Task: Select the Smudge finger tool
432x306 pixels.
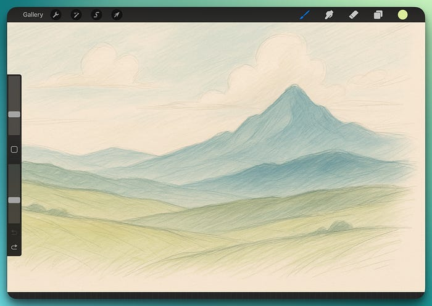Action: (x=329, y=15)
